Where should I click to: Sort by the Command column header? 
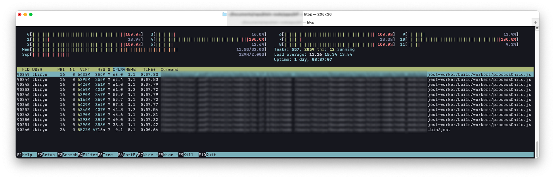tap(169, 70)
